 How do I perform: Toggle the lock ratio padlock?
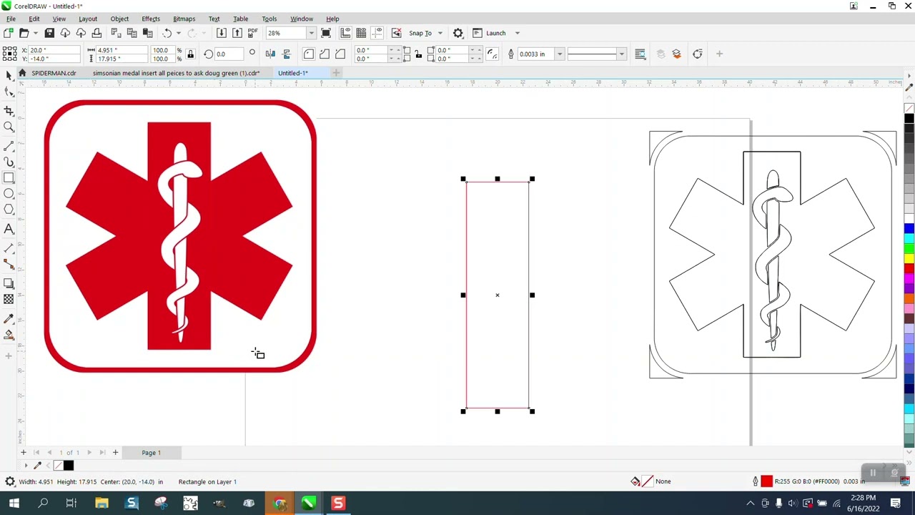[x=190, y=54]
